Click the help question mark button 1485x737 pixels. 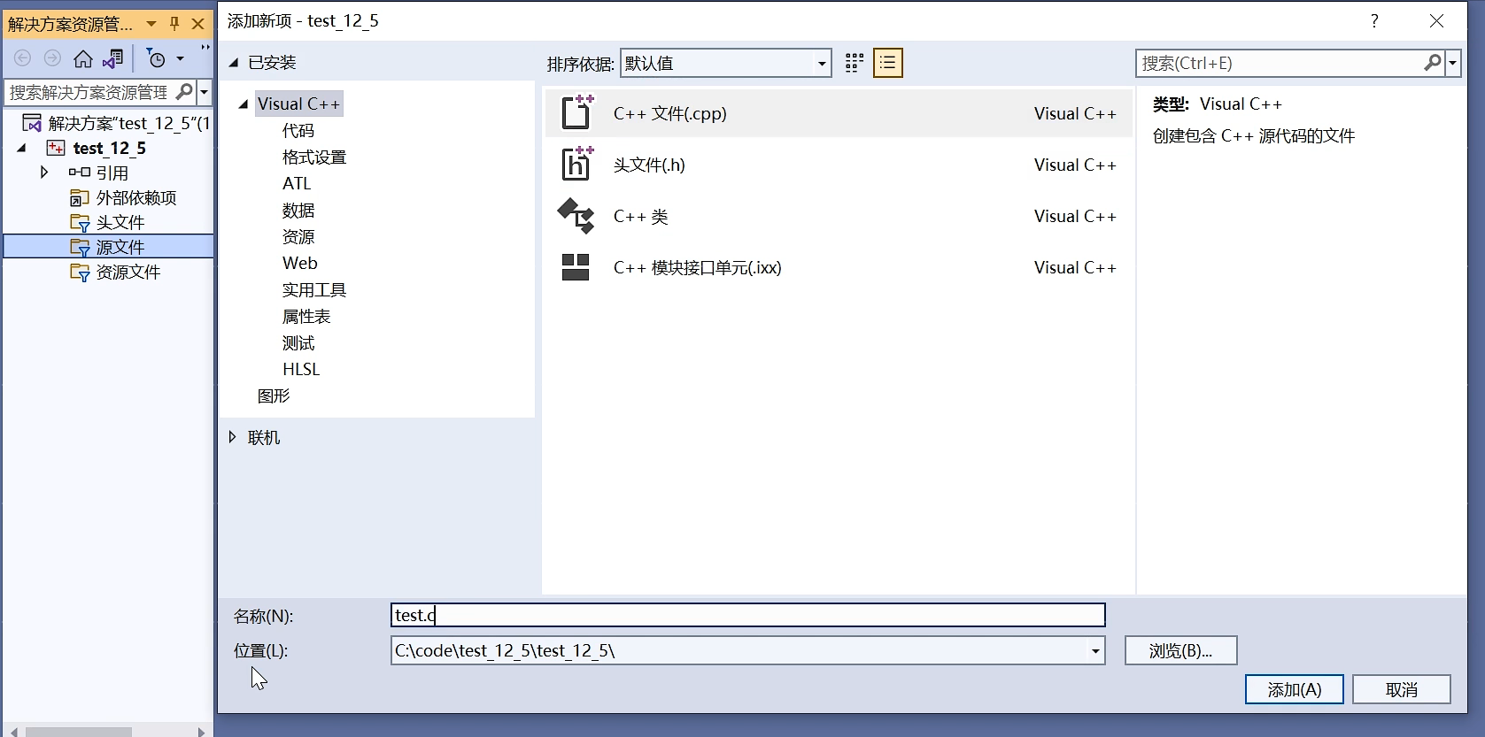point(1374,20)
